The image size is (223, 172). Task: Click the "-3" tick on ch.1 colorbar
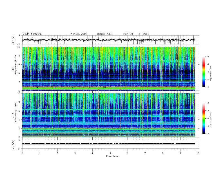(208, 56)
